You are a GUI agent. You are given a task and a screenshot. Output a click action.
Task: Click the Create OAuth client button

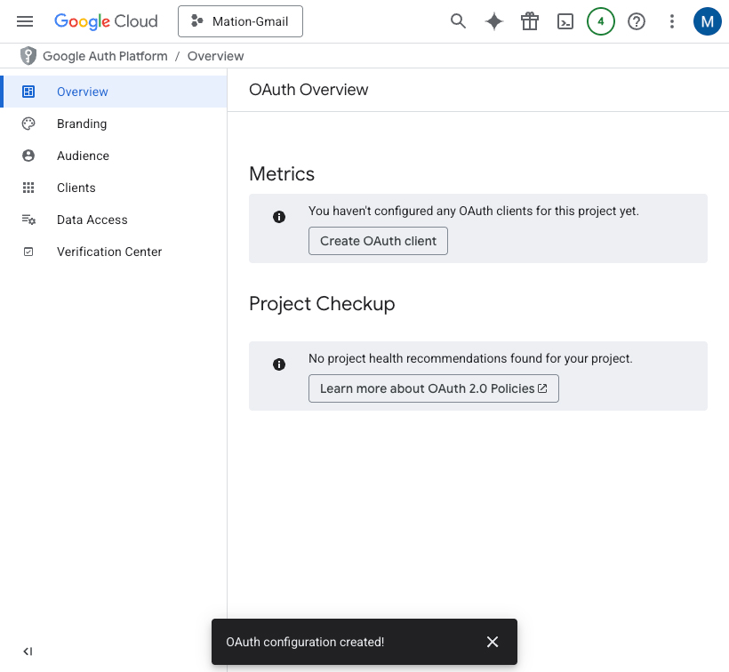[x=378, y=241]
